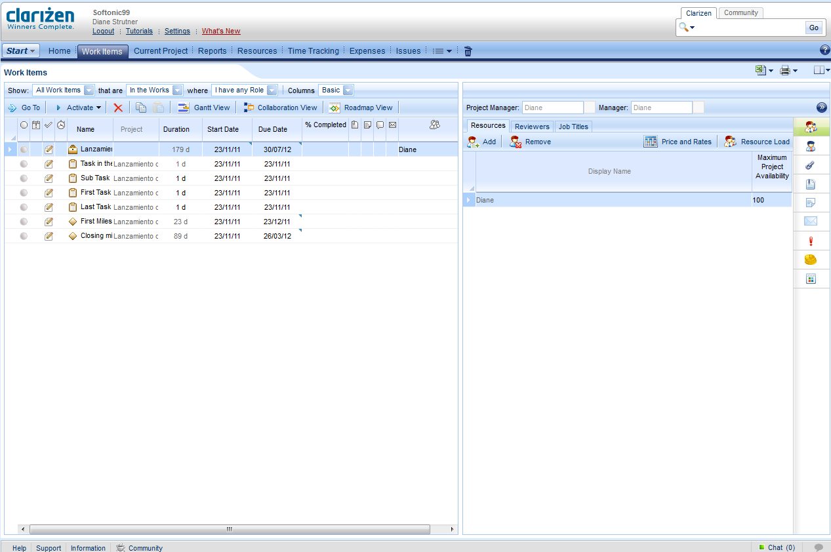Click the red exclamation issues sidebar icon
Viewport: 831px width, 552px height.
811,241
